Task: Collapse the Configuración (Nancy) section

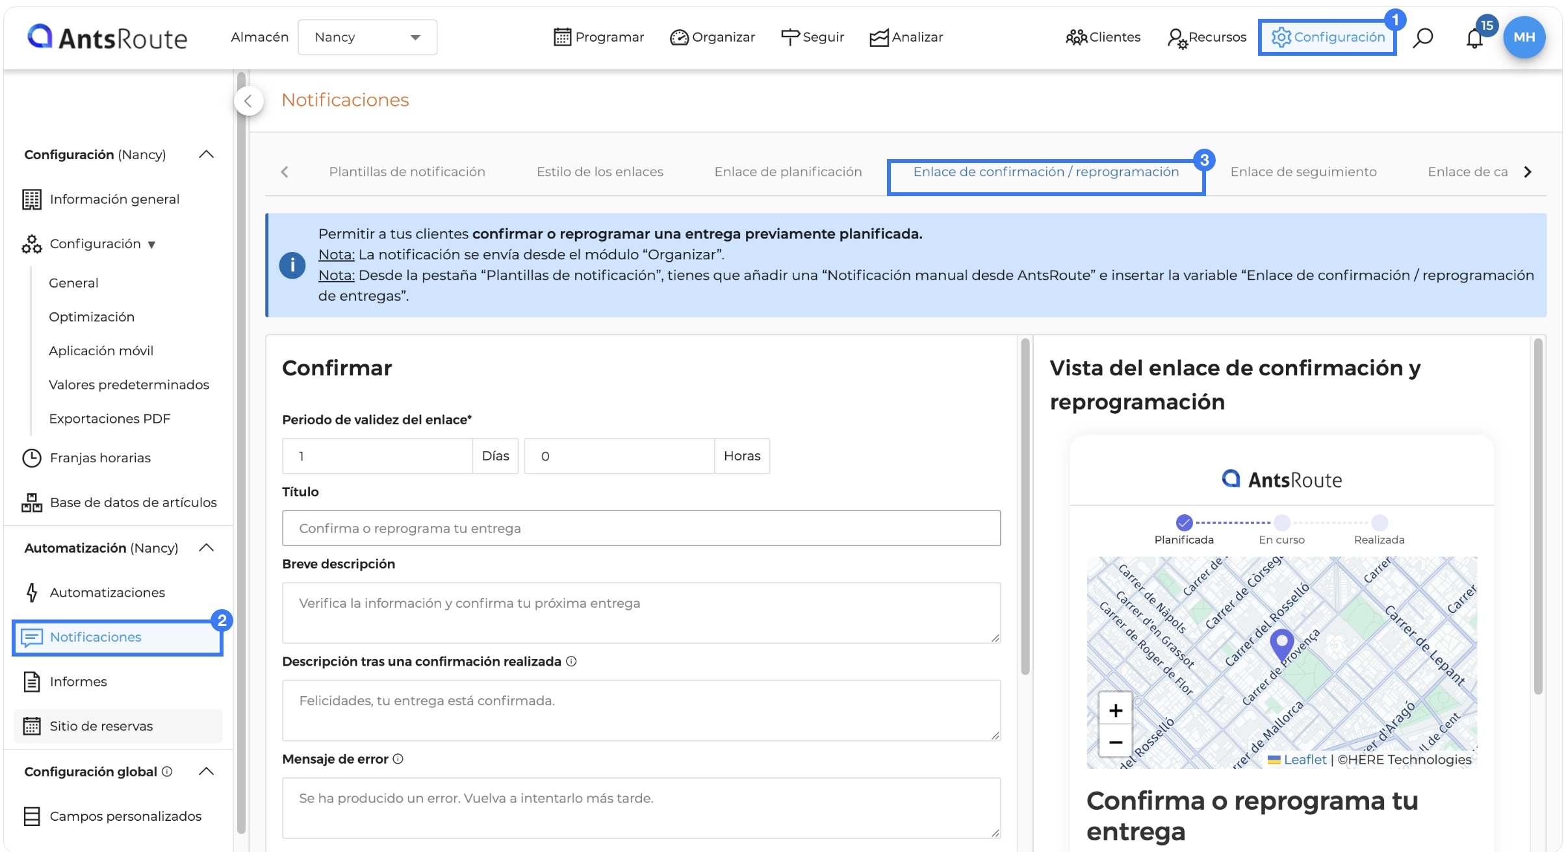Action: point(207,155)
